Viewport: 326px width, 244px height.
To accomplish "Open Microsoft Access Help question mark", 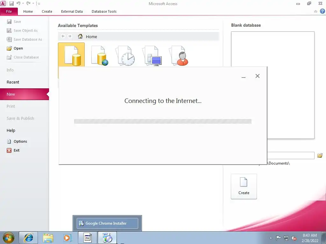I will pyautogui.click(x=322, y=11).
